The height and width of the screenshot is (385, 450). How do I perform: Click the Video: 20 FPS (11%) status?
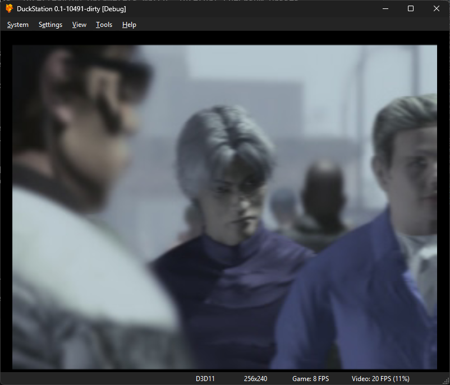pos(380,379)
